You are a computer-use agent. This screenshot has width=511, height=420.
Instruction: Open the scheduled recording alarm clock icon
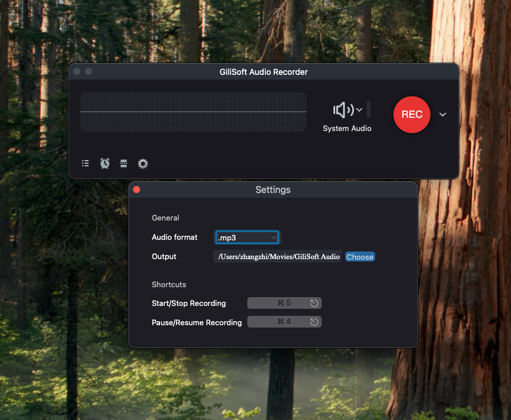[105, 163]
